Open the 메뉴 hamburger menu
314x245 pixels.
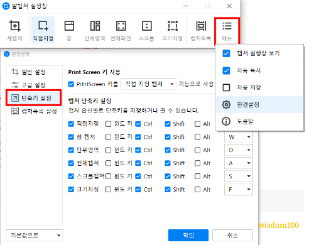[x=227, y=31]
